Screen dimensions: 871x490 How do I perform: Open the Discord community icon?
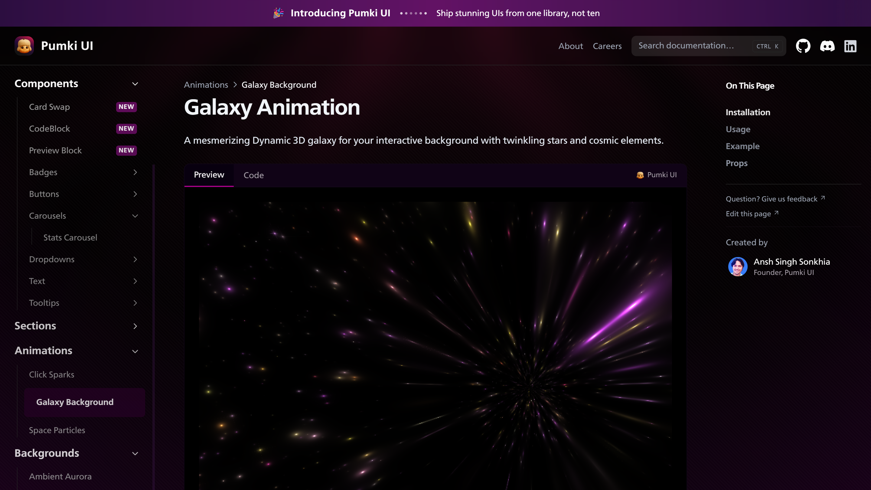coord(827,46)
